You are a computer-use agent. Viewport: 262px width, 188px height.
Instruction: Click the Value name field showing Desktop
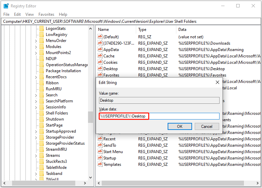coord(159,100)
